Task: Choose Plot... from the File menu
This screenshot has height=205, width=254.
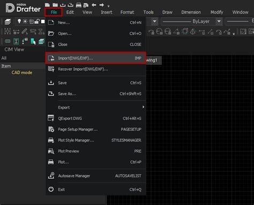Action: (96, 162)
